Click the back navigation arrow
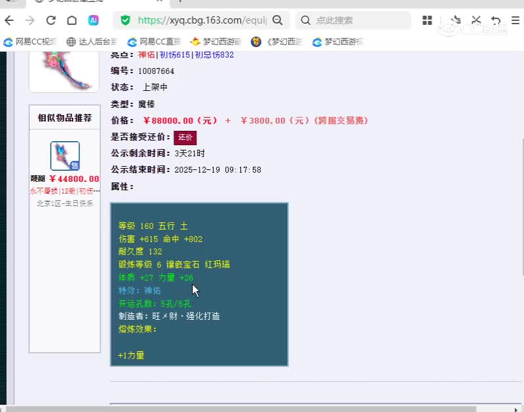Screen dimensions: 524x412 point(9,20)
